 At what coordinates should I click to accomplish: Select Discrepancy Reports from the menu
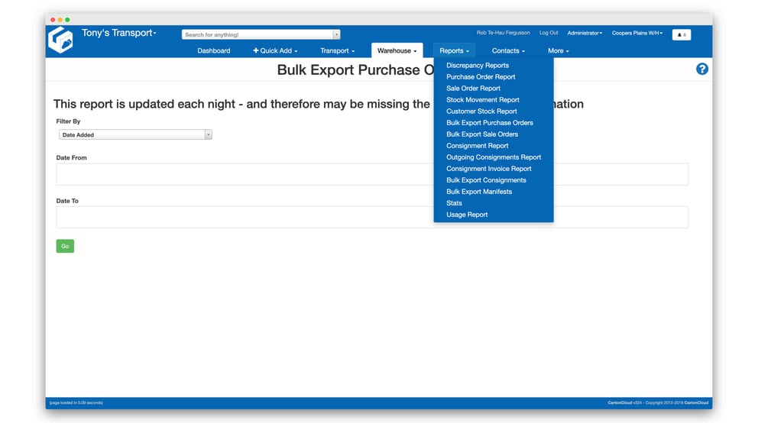coord(478,65)
